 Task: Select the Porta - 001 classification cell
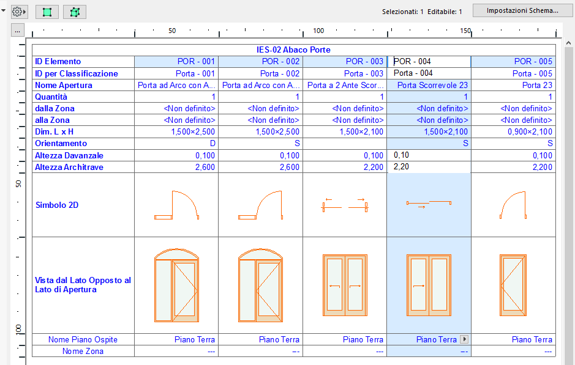pyautogui.click(x=176, y=73)
